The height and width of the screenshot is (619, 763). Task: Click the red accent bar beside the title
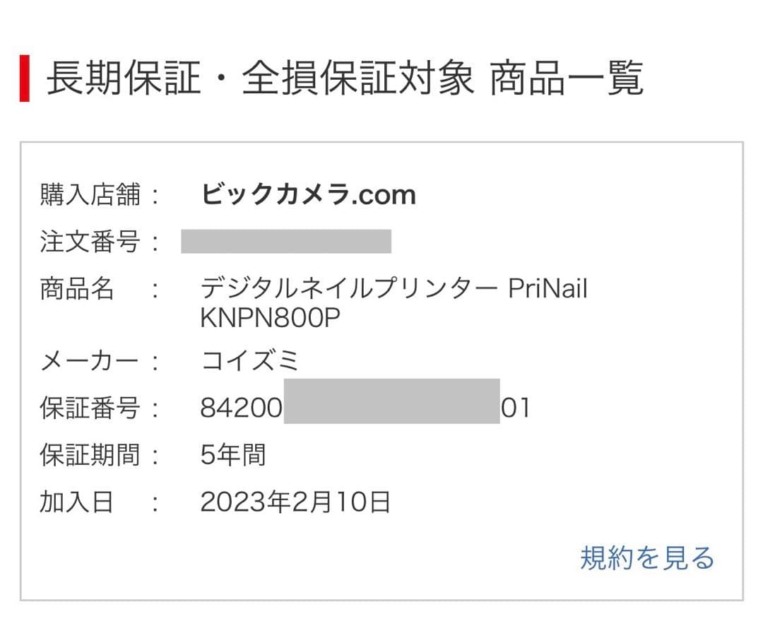tap(25, 78)
